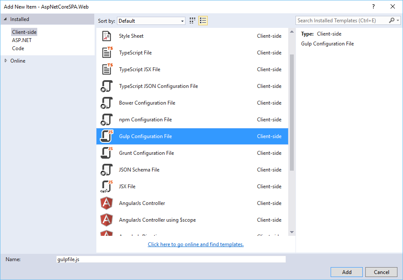The height and width of the screenshot is (280, 403).
Task: Click the TypeScript File template icon
Action: pos(107,52)
